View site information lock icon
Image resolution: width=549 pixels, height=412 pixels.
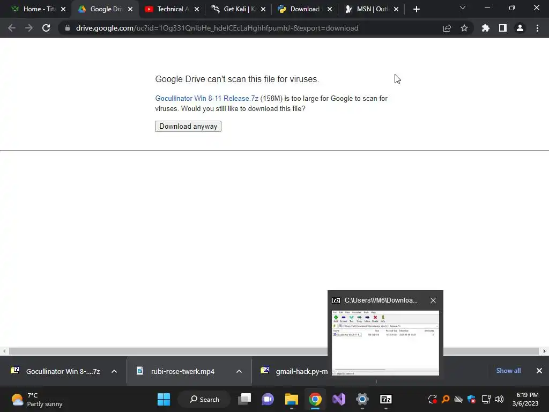pos(68,28)
